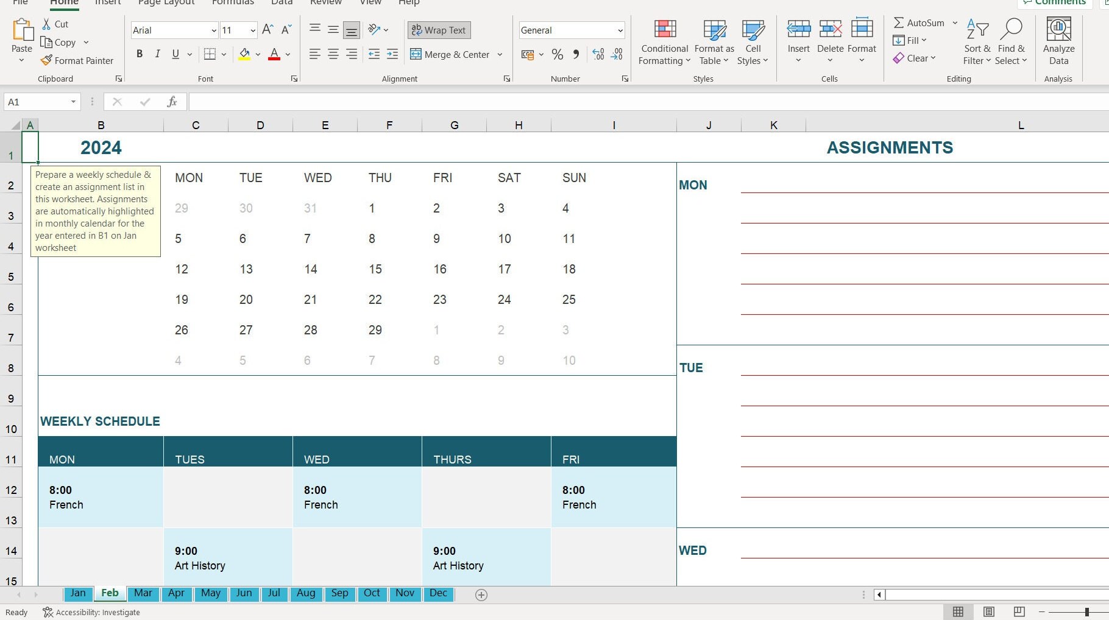Activate the Format Painter
The height and width of the screenshot is (620, 1109).
pos(77,60)
